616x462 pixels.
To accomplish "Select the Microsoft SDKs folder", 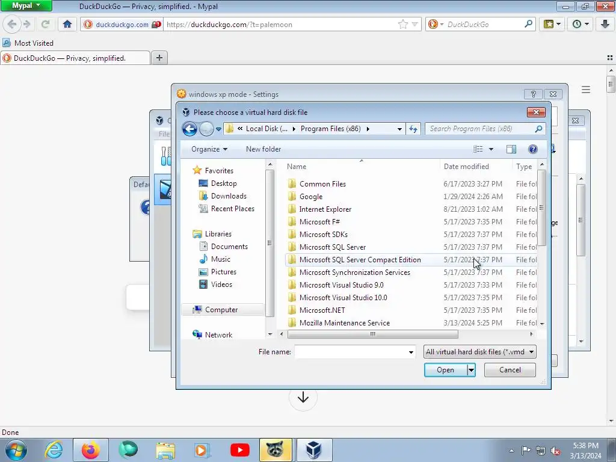I will pos(323,234).
